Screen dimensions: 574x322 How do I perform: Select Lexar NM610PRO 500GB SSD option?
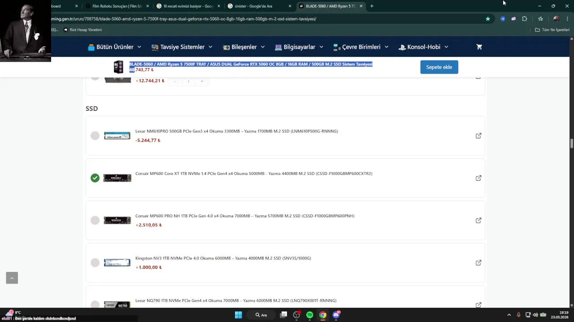coord(95,136)
